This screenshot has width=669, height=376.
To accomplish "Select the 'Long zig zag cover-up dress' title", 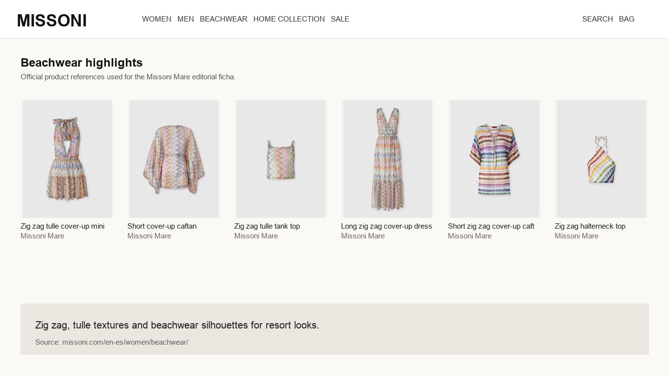I will (x=387, y=226).
